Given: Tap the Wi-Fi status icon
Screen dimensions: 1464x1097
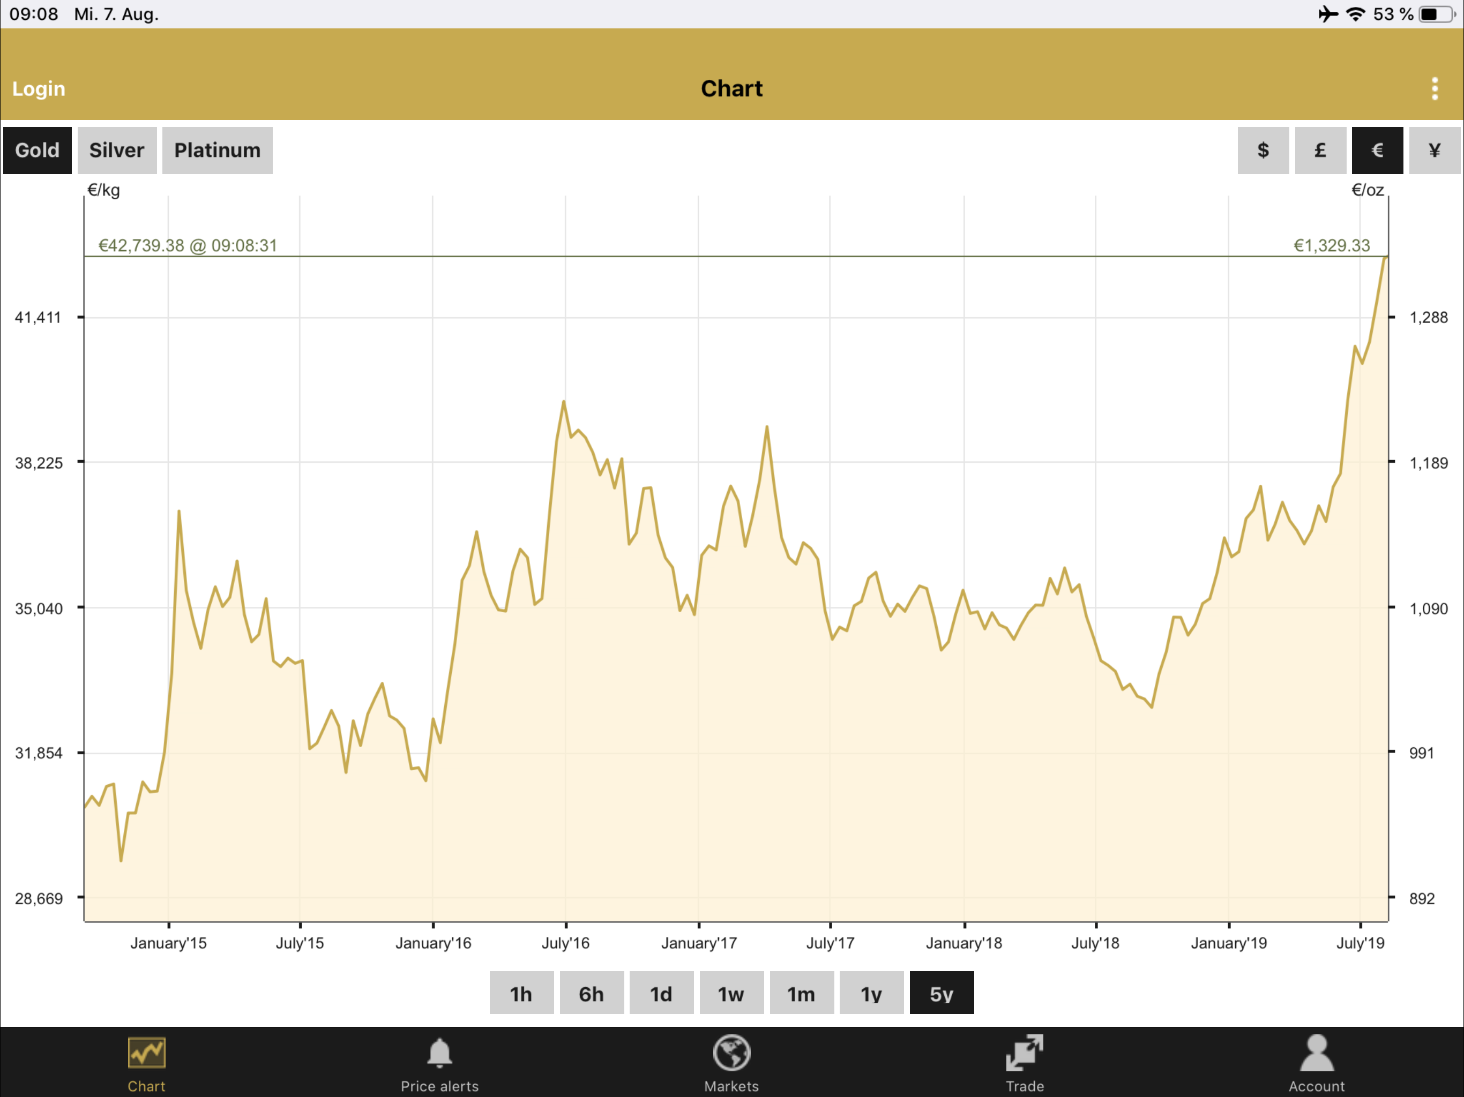Looking at the screenshot, I should click(x=1356, y=14).
